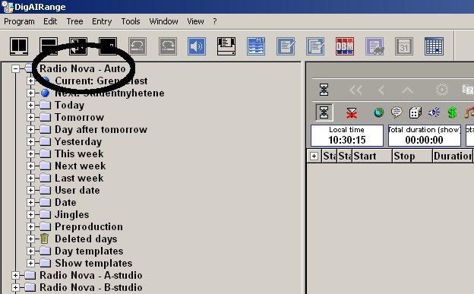
Task: Select the Preproduction folder
Action: click(x=89, y=226)
